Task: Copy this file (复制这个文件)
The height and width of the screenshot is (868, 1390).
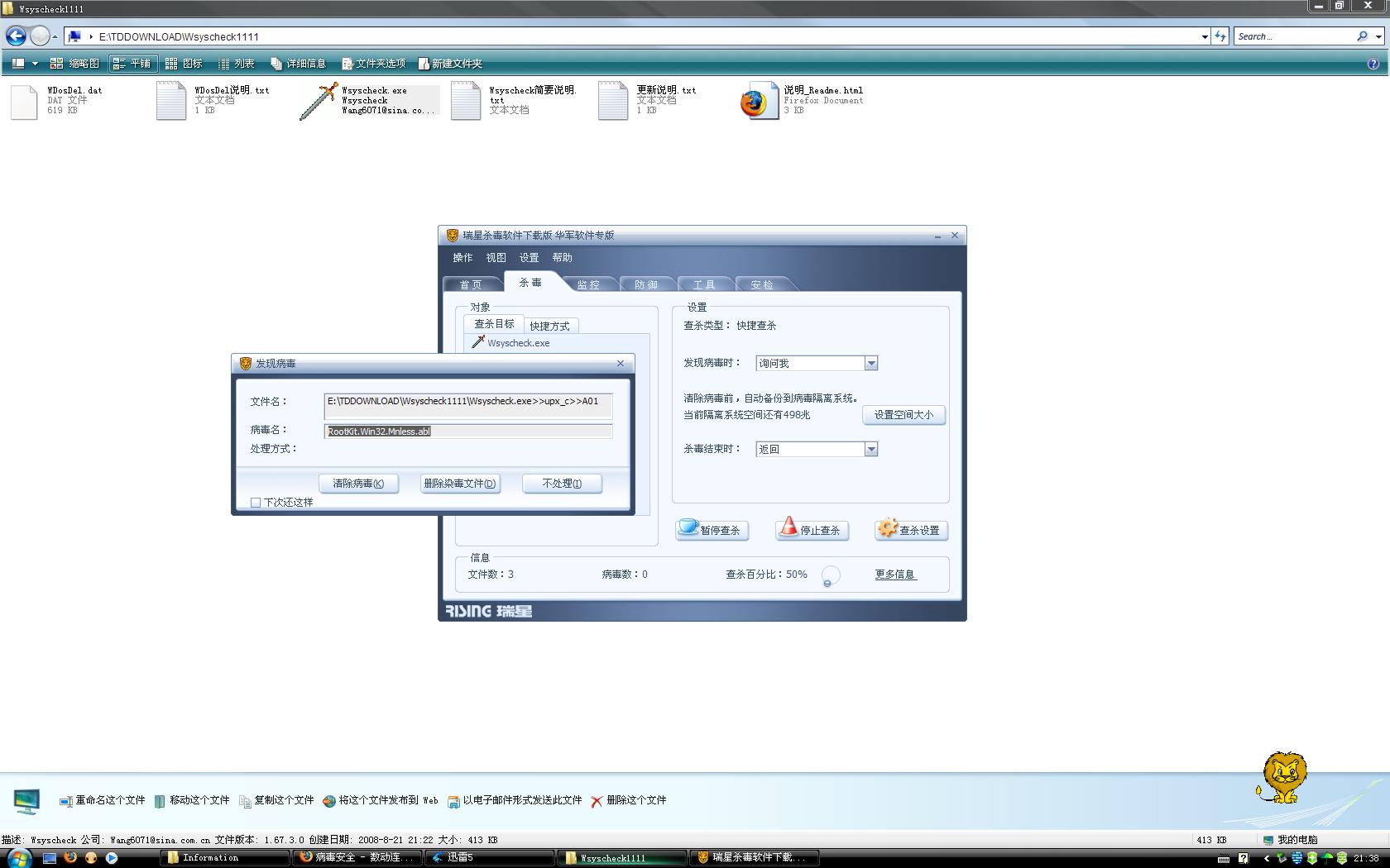Action: (276, 800)
